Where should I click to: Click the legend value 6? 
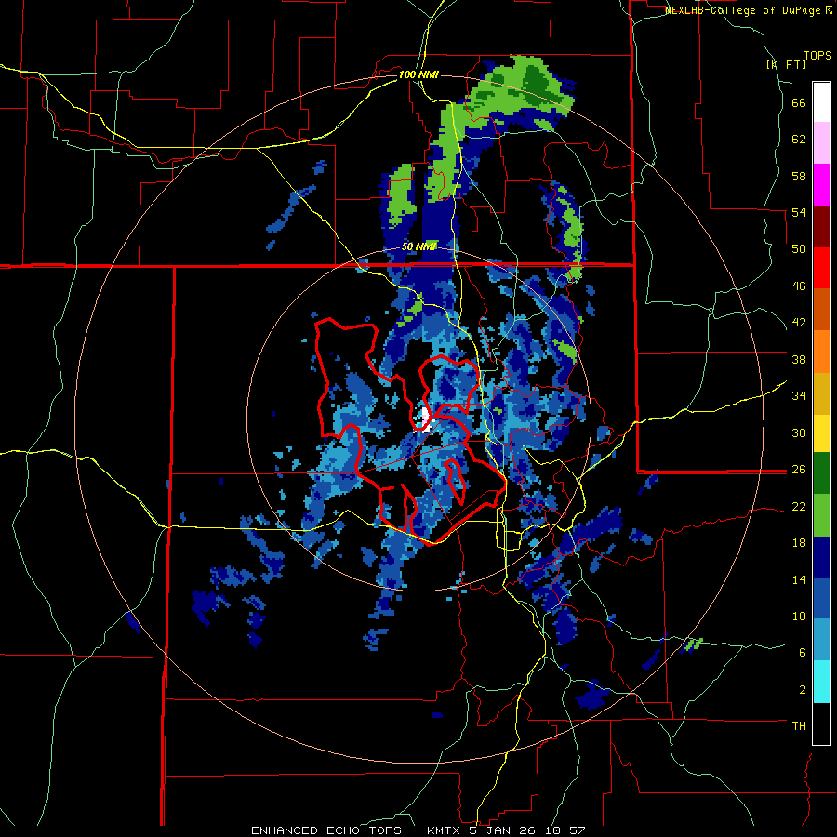803,653
